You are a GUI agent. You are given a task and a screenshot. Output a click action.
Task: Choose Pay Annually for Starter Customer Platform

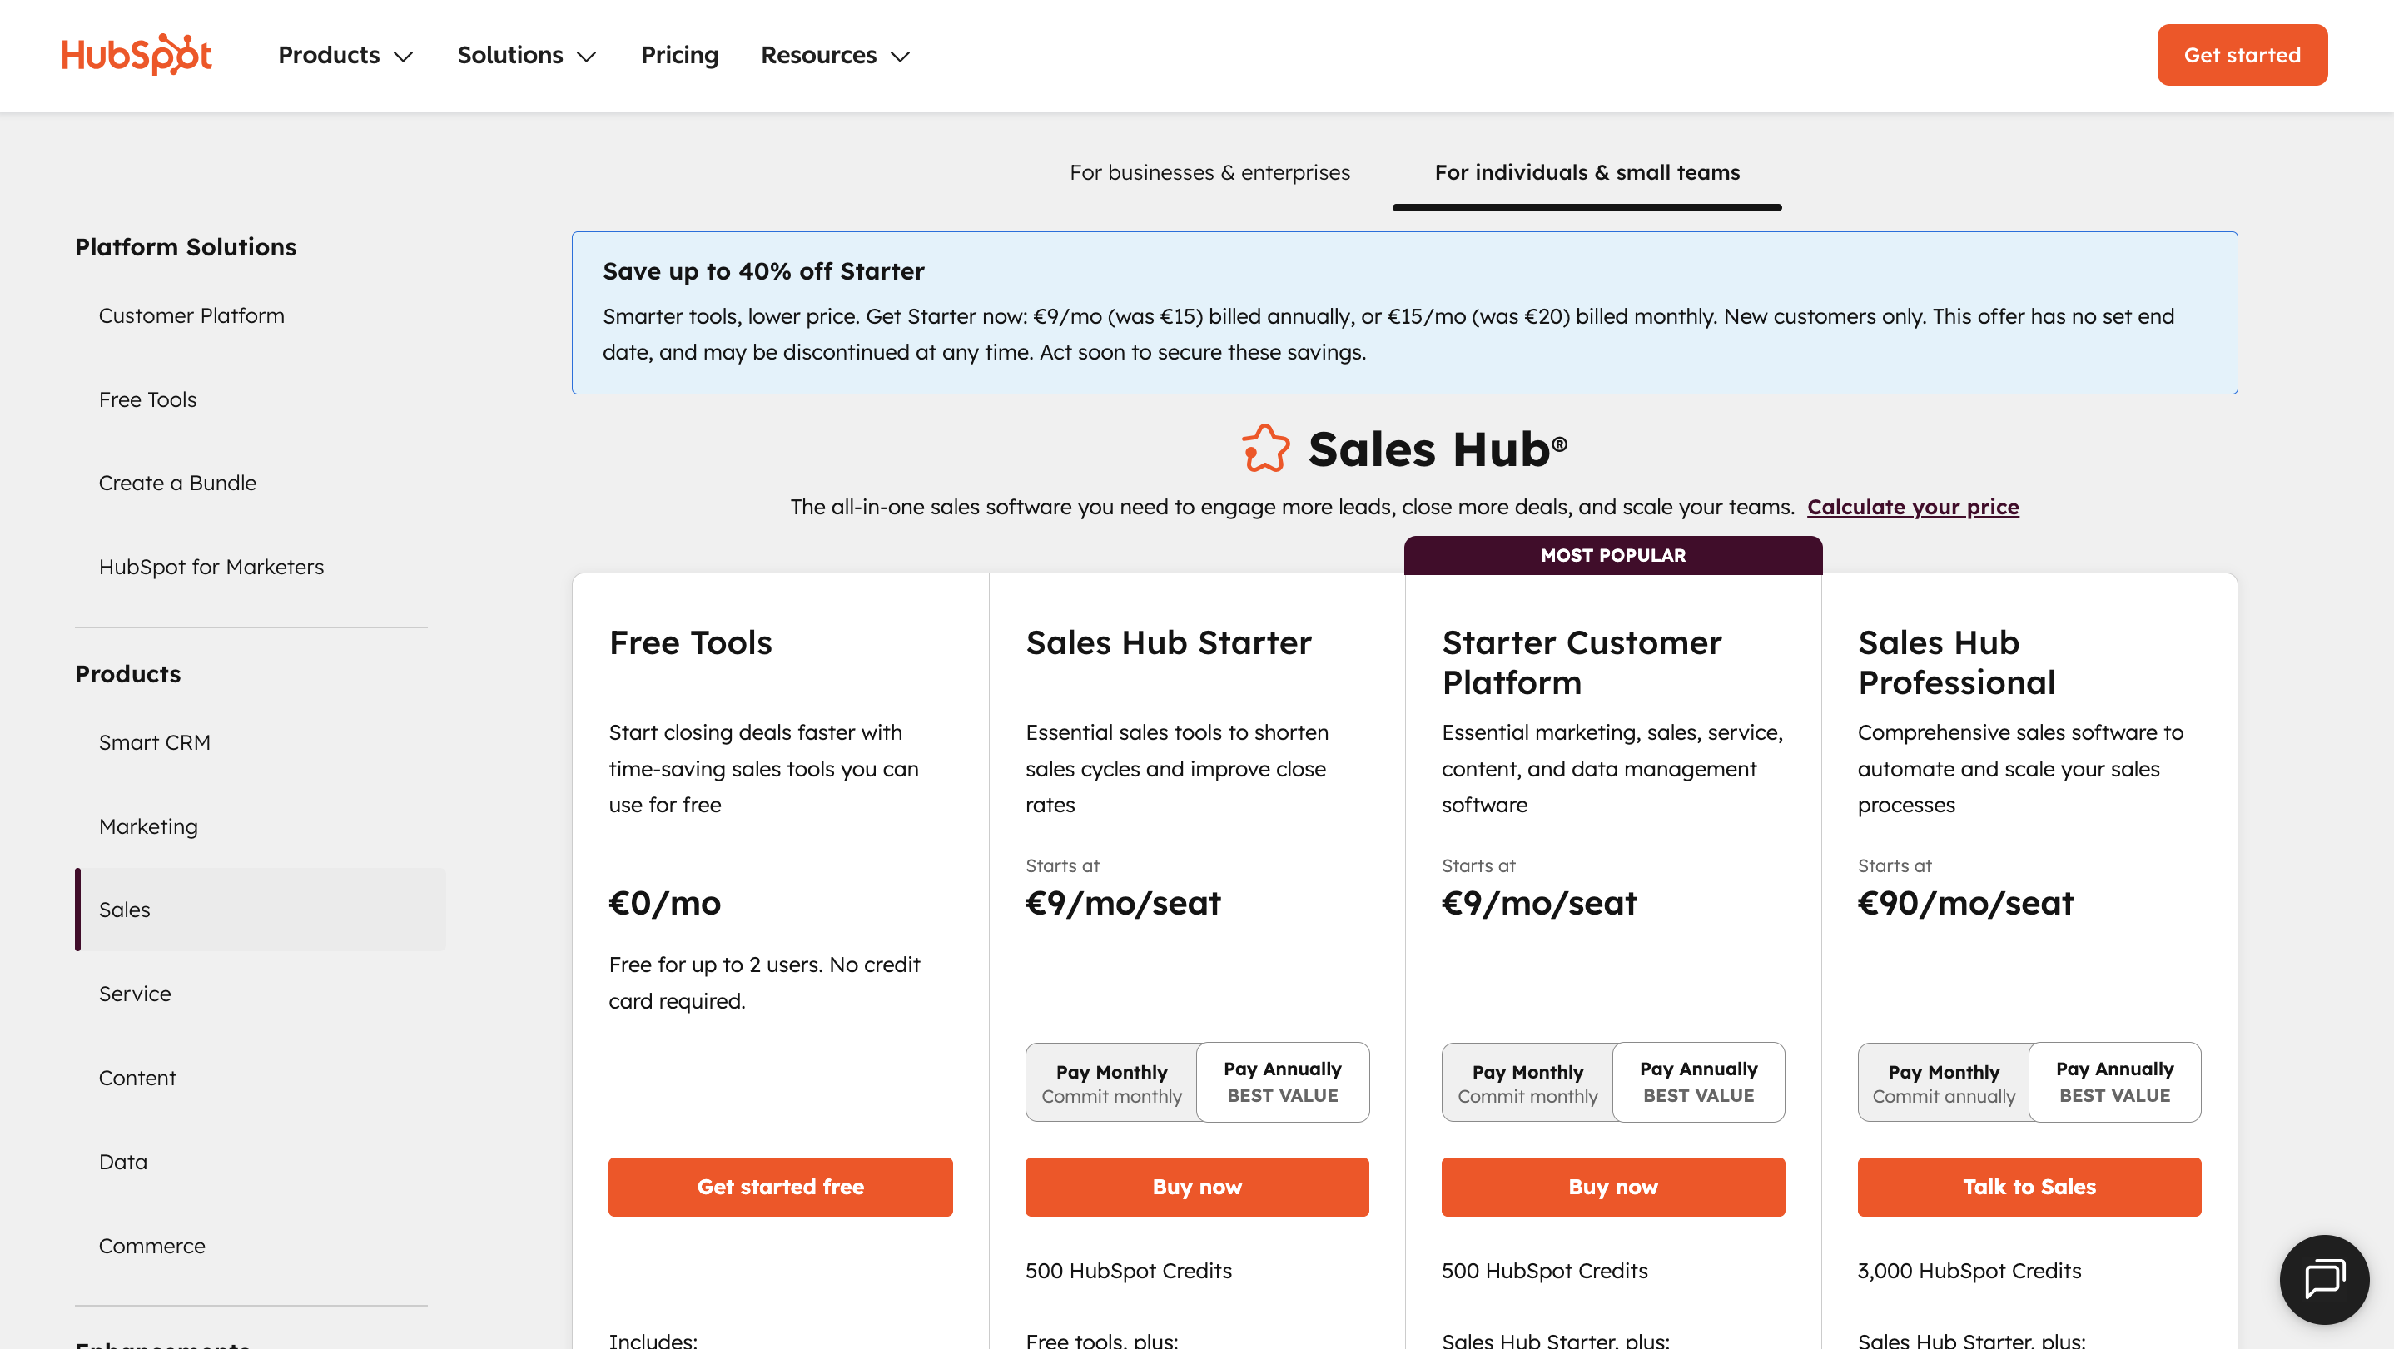pyautogui.click(x=1699, y=1083)
